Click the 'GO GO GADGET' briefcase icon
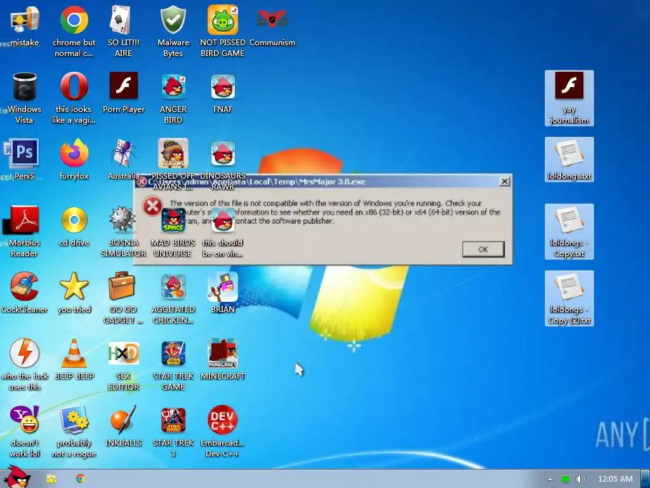 click(123, 299)
